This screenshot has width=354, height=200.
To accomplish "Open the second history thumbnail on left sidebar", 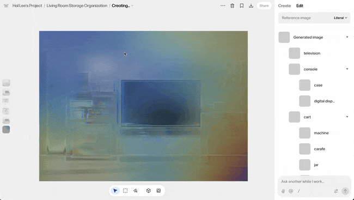I will tap(6, 92).
